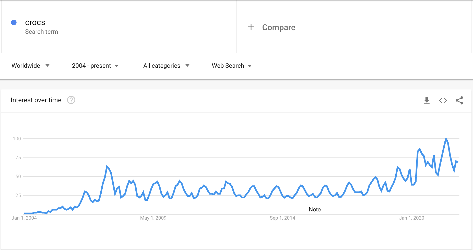
Task: Open the Web Search type dropdown
Action: coord(232,66)
